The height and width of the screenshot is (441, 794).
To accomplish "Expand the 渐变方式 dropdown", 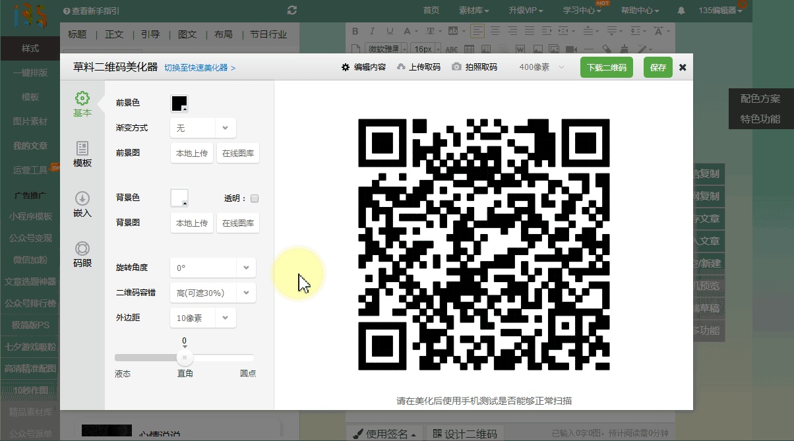I will [225, 128].
